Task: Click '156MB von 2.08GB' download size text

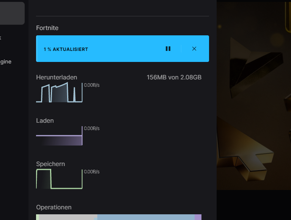Action: (x=174, y=77)
